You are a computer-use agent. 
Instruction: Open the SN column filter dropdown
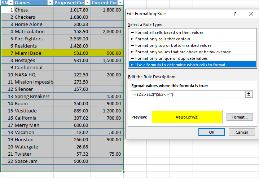pyautogui.click(x=11, y=3)
